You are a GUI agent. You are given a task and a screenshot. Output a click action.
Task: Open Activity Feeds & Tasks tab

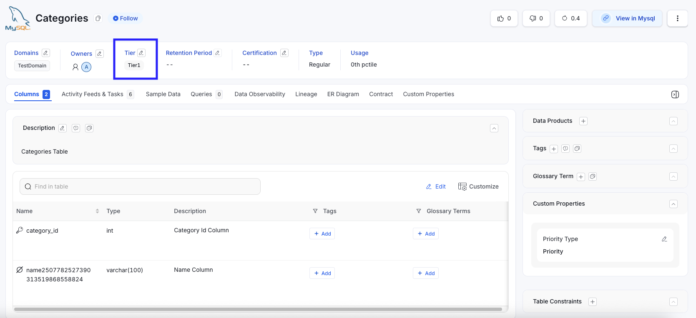click(98, 94)
